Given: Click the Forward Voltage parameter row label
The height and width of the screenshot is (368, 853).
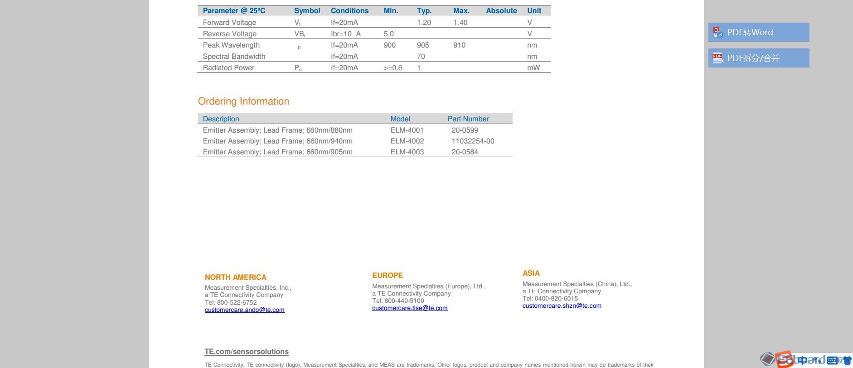Looking at the screenshot, I should pyautogui.click(x=229, y=23).
